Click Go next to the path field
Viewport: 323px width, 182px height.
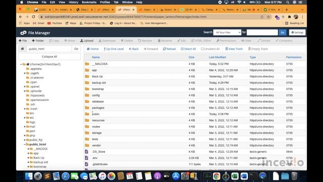pos(76,49)
